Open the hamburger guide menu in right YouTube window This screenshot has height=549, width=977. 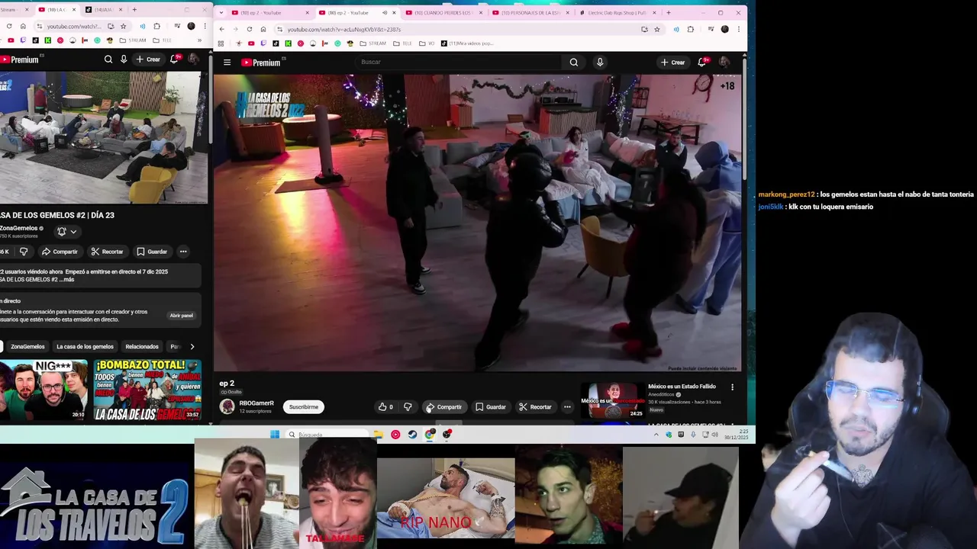pyautogui.click(x=227, y=63)
